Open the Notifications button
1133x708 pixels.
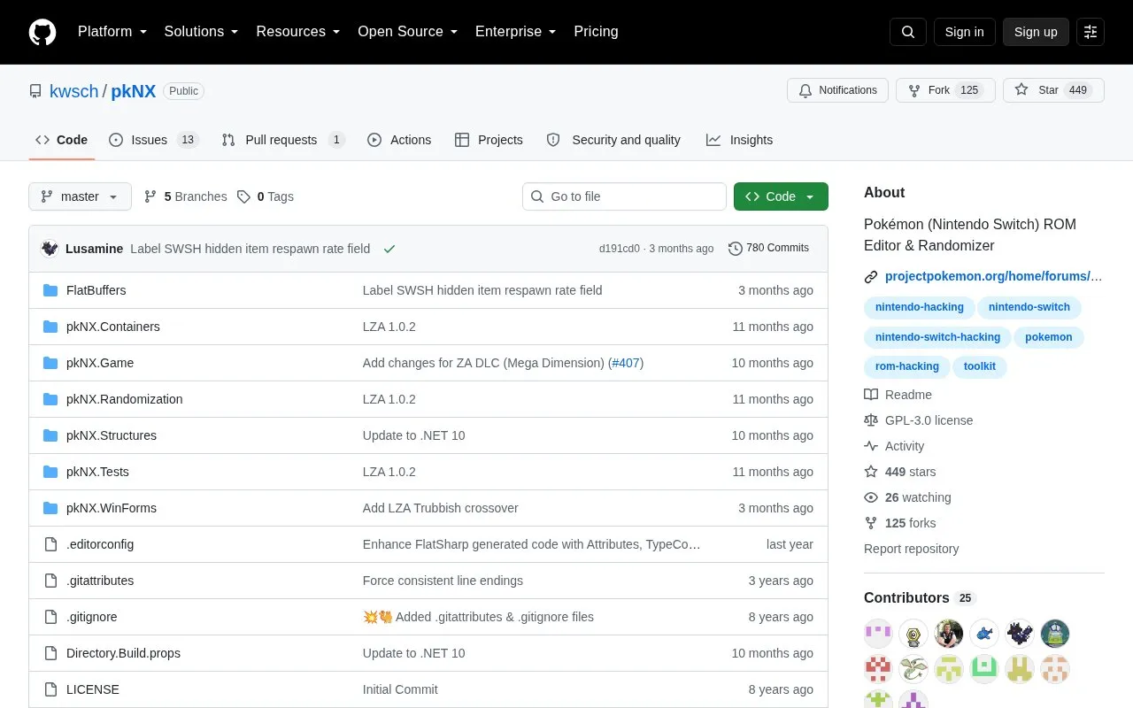coord(837,90)
